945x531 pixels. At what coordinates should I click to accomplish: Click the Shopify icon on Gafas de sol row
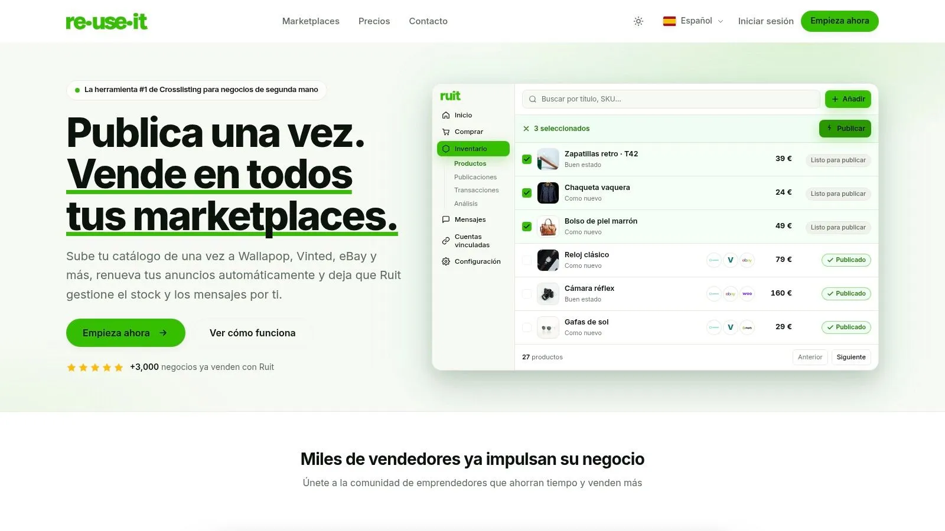(x=747, y=327)
